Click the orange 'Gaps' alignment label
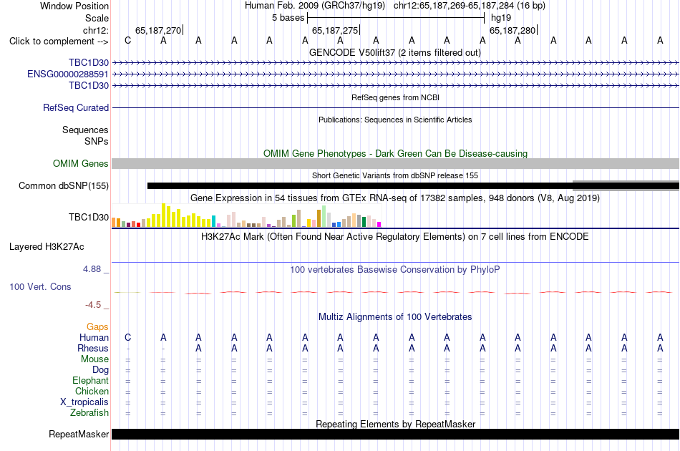Viewport: 680px width, 451px height. tap(97, 326)
